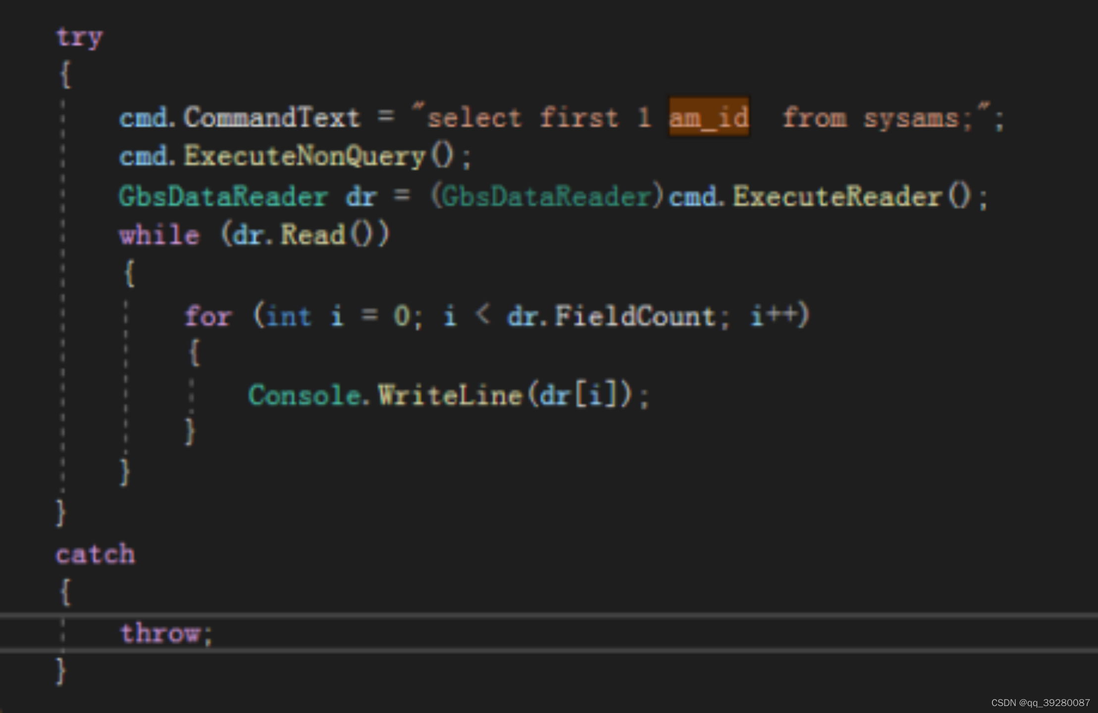The width and height of the screenshot is (1098, 713).
Task: Click the try block opening brace
Action: click(x=64, y=74)
